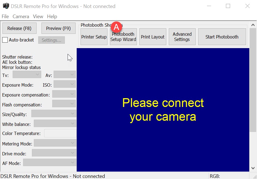Click the Color Temperature input field
The height and width of the screenshot is (179, 257).
click(x=60, y=133)
